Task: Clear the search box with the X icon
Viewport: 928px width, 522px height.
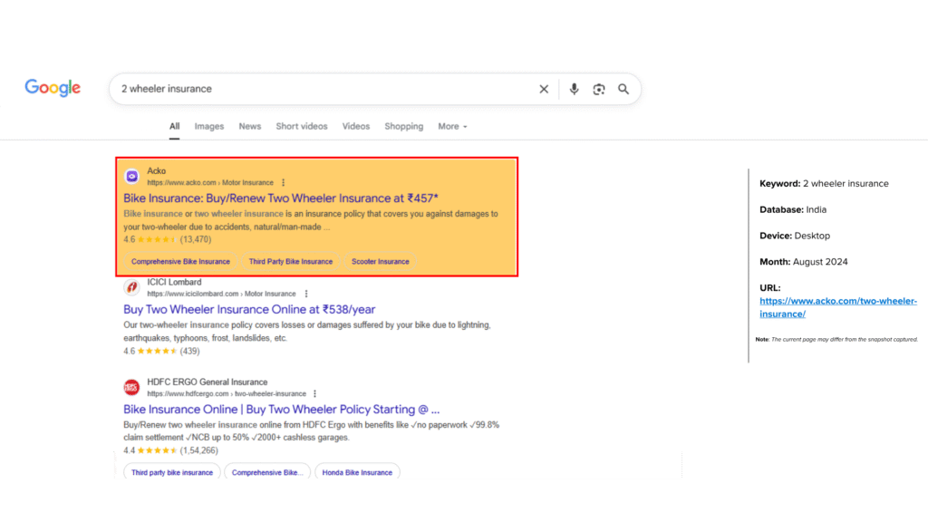Action: (544, 89)
